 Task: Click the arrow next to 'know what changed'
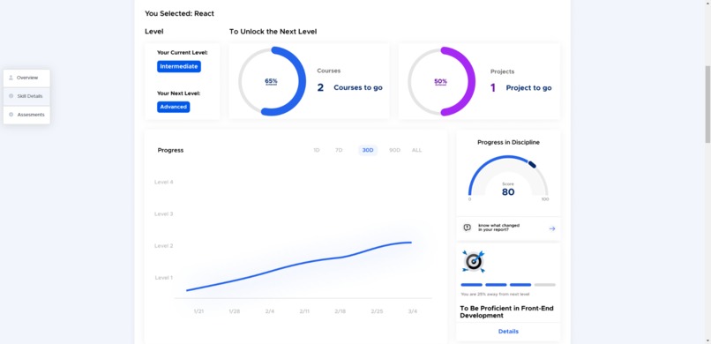552,228
